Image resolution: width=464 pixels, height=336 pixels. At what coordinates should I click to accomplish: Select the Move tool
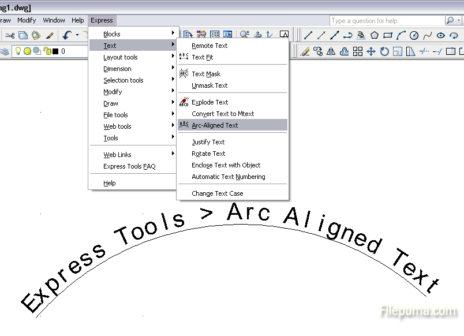click(371, 51)
